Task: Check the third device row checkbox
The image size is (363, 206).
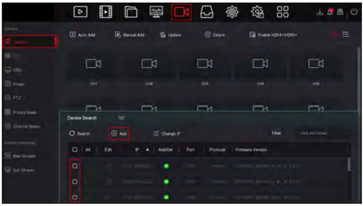Action: tap(75, 197)
